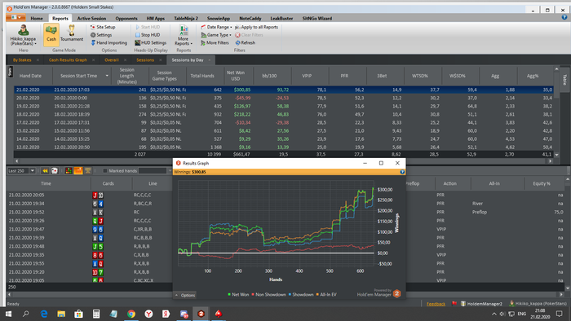Click the playing cards replayer icon
Viewport: 571px width, 321px height.
pos(55,170)
